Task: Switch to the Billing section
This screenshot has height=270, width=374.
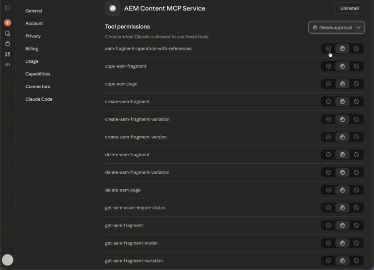Action: tap(32, 48)
